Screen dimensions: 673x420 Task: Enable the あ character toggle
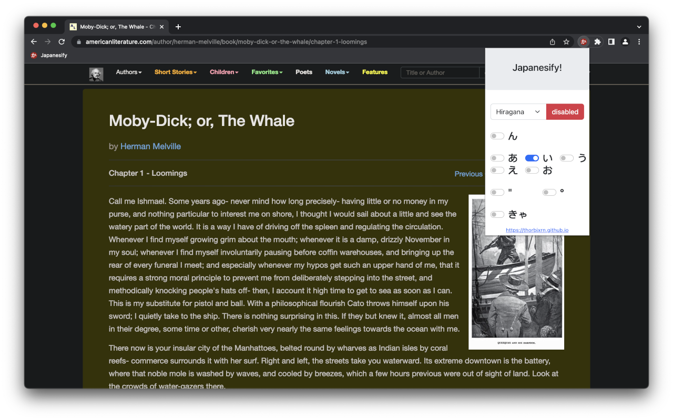pyautogui.click(x=497, y=158)
